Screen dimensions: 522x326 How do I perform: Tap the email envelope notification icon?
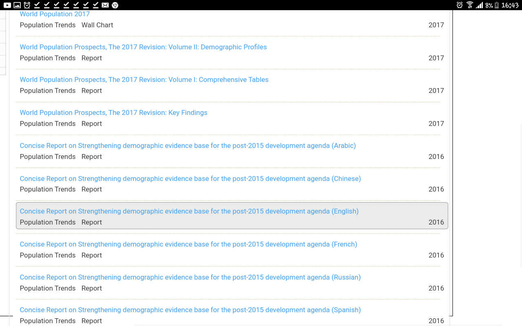[x=105, y=5]
